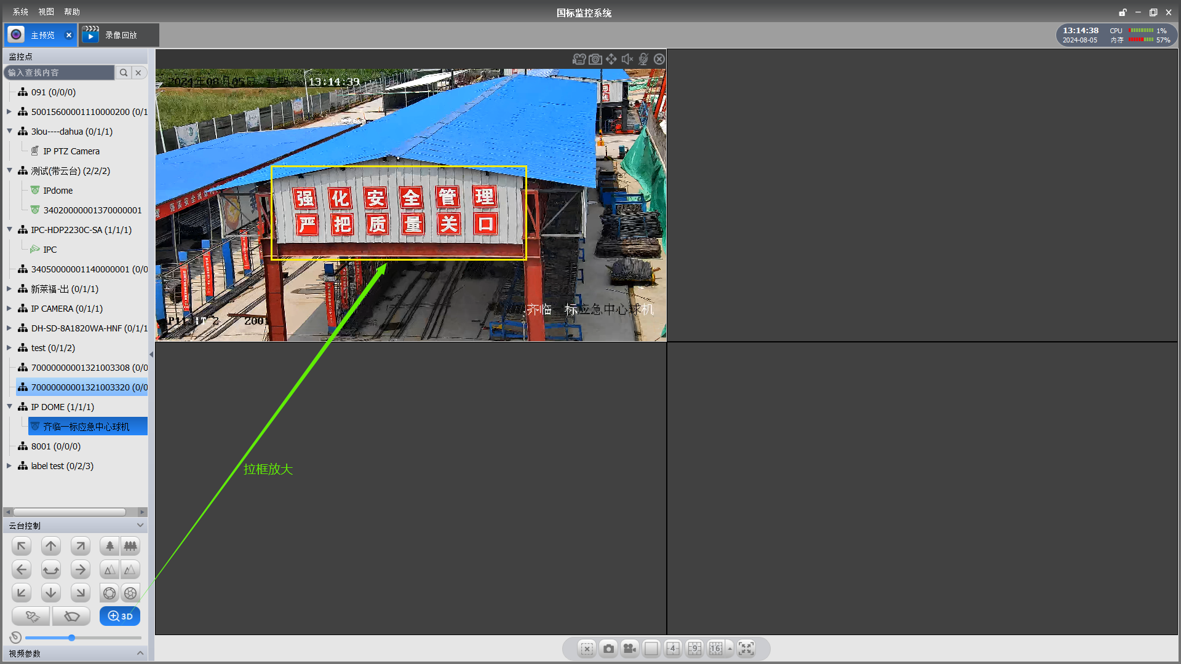The height and width of the screenshot is (664, 1181).
Task: Switch to the 录像回放 tab
Action: pos(120,35)
